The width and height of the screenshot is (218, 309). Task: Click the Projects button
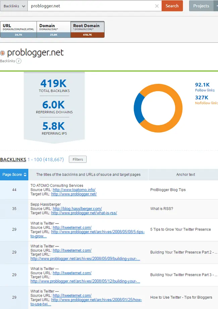[201, 6]
